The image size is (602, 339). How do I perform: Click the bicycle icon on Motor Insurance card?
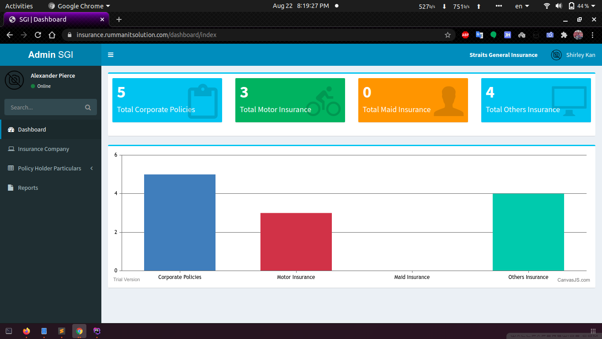click(x=323, y=102)
